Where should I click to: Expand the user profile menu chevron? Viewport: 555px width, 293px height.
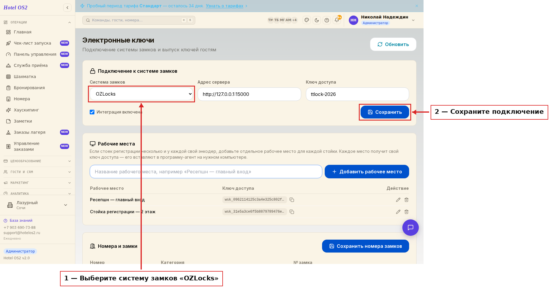413,20
